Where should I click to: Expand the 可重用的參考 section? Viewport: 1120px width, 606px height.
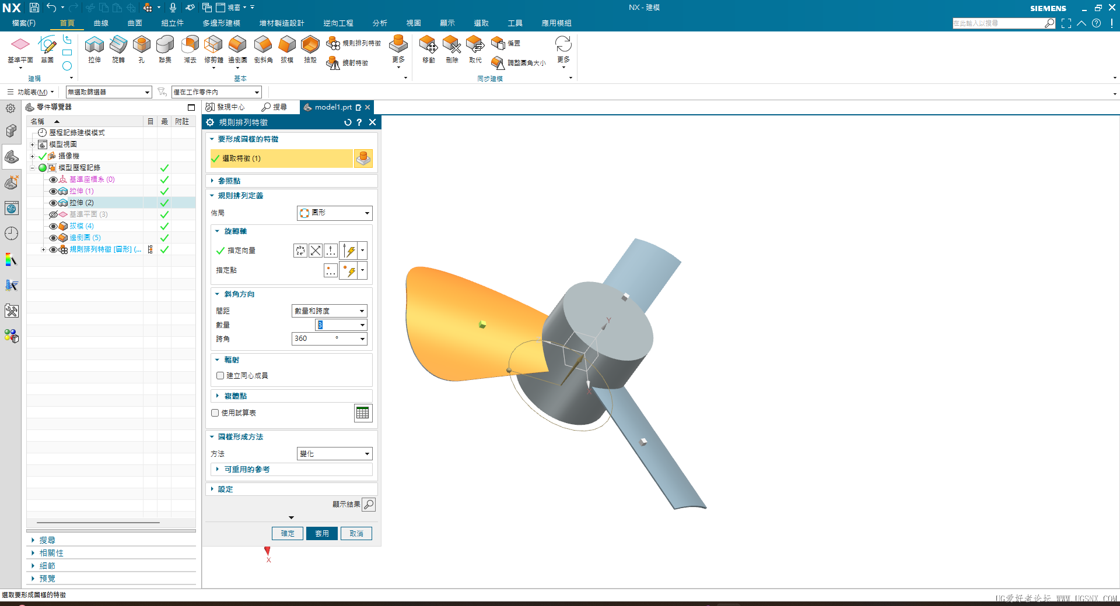click(x=292, y=470)
